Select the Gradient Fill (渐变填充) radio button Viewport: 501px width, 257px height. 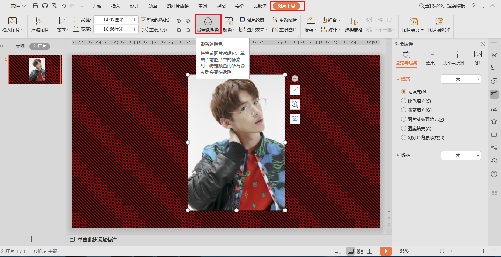[403, 110]
